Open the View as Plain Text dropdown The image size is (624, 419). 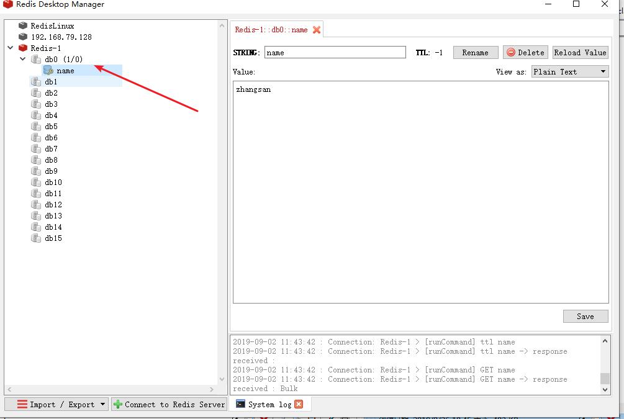click(x=570, y=71)
